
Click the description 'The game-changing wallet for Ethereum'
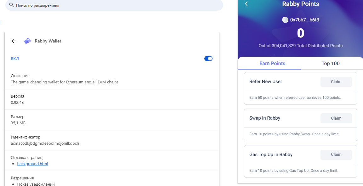coord(65,82)
